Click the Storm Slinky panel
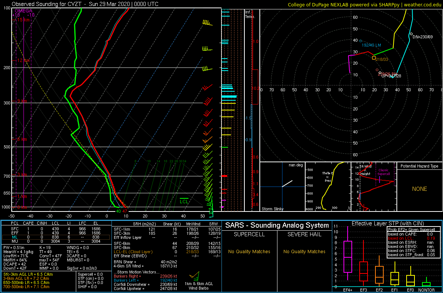This screenshot has width=443, height=293. [x=282, y=187]
